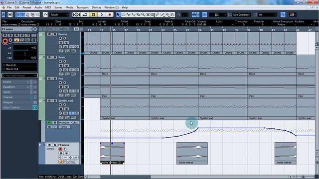Open the Stereo In input routing
Image resolution: width=319 pixels, height=179 pixels.
(19, 65)
